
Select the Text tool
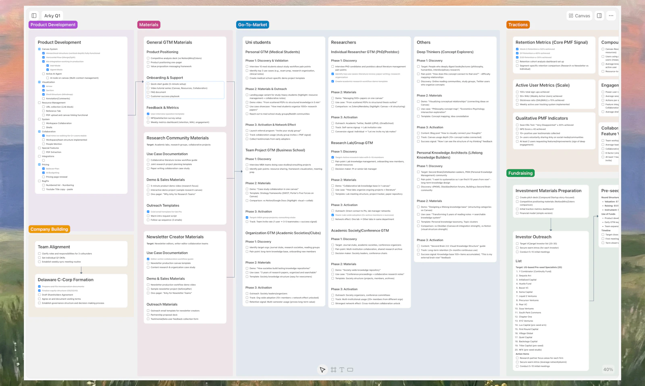tap(341, 369)
